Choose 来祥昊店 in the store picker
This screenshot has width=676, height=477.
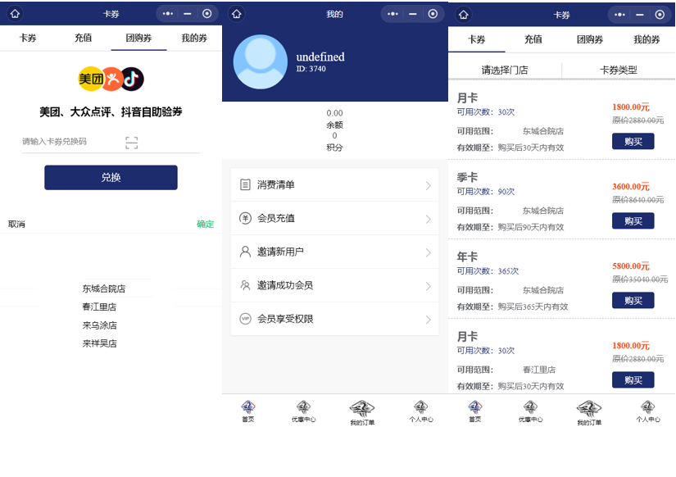click(x=100, y=343)
